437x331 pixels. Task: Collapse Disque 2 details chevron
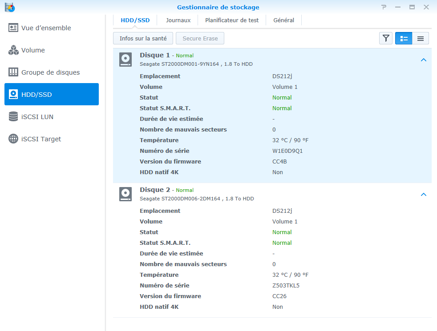coord(424,194)
